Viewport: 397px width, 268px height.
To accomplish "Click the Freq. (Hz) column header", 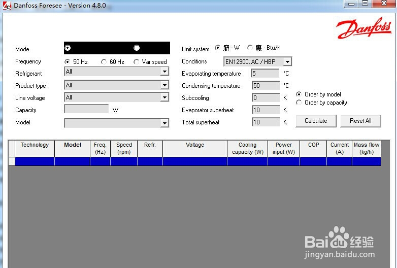I will (100, 149).
